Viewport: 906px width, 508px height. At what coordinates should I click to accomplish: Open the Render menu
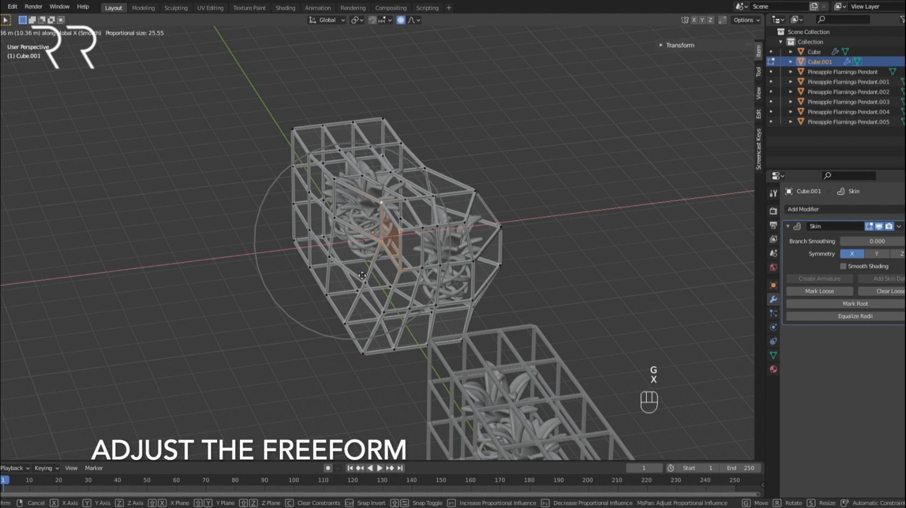(33, 6)
